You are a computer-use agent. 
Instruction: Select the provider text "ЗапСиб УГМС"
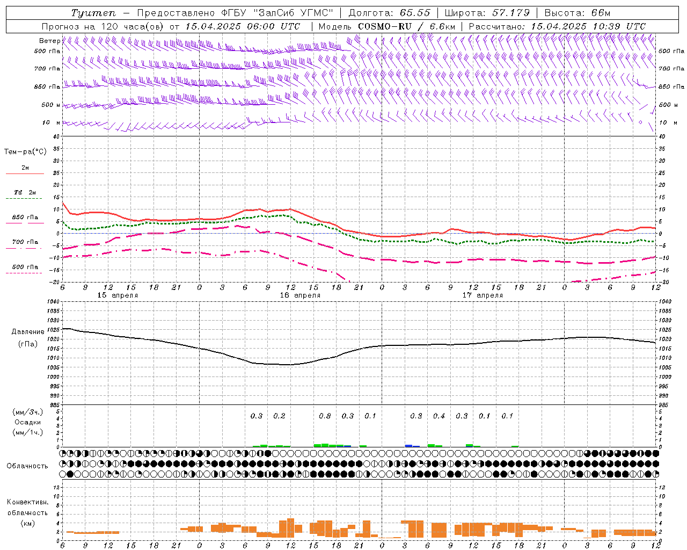coord(294,13)
